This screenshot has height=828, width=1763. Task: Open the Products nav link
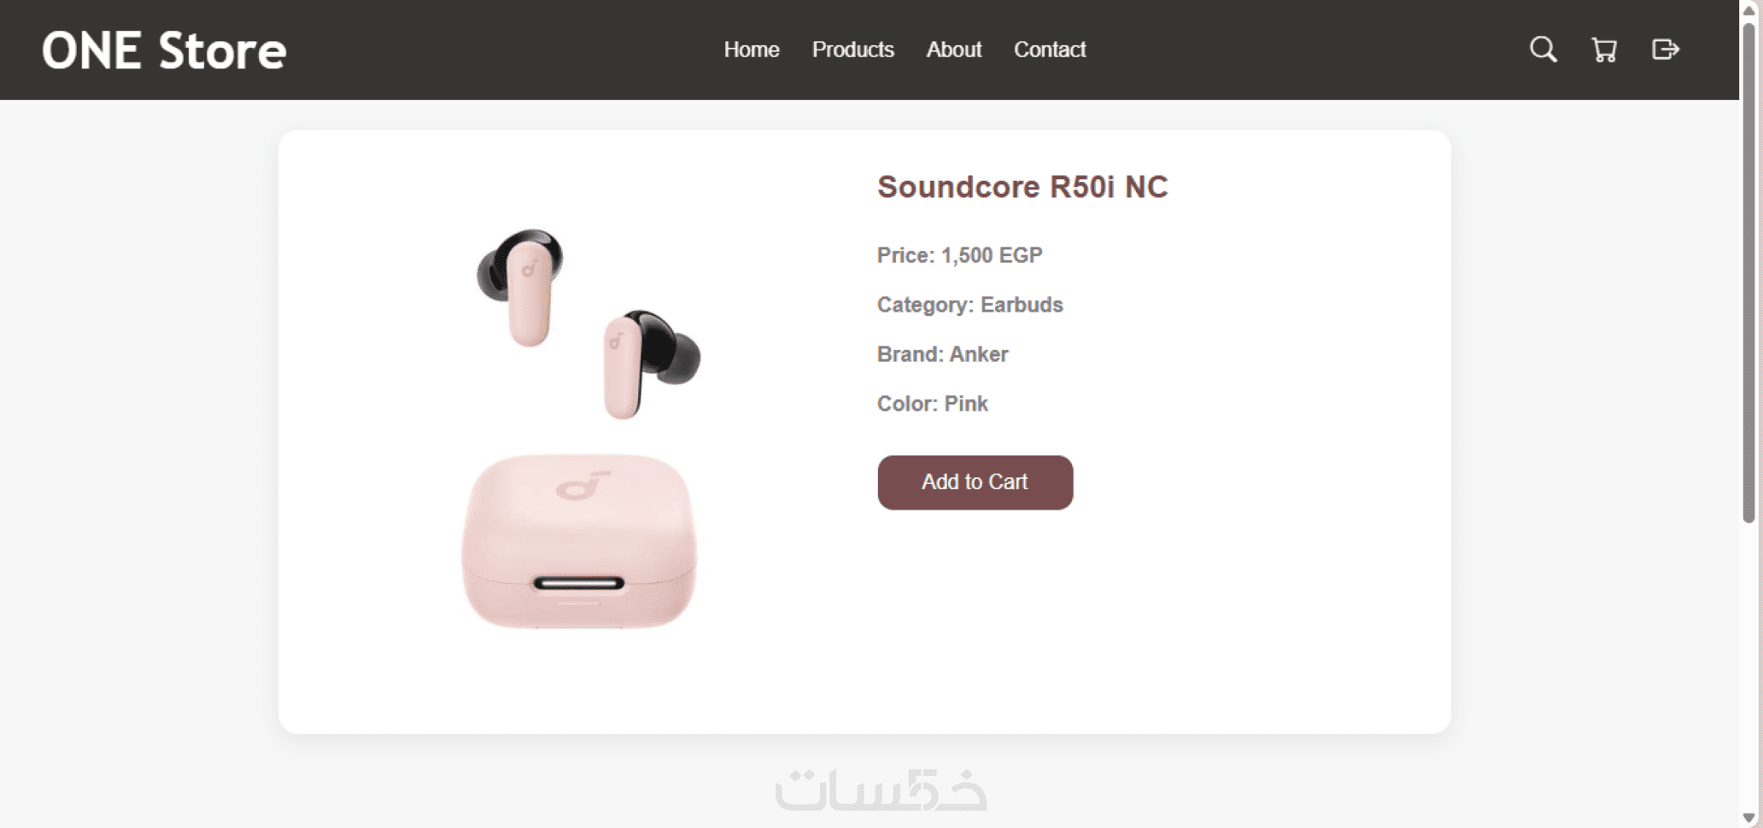click(852, 50)
